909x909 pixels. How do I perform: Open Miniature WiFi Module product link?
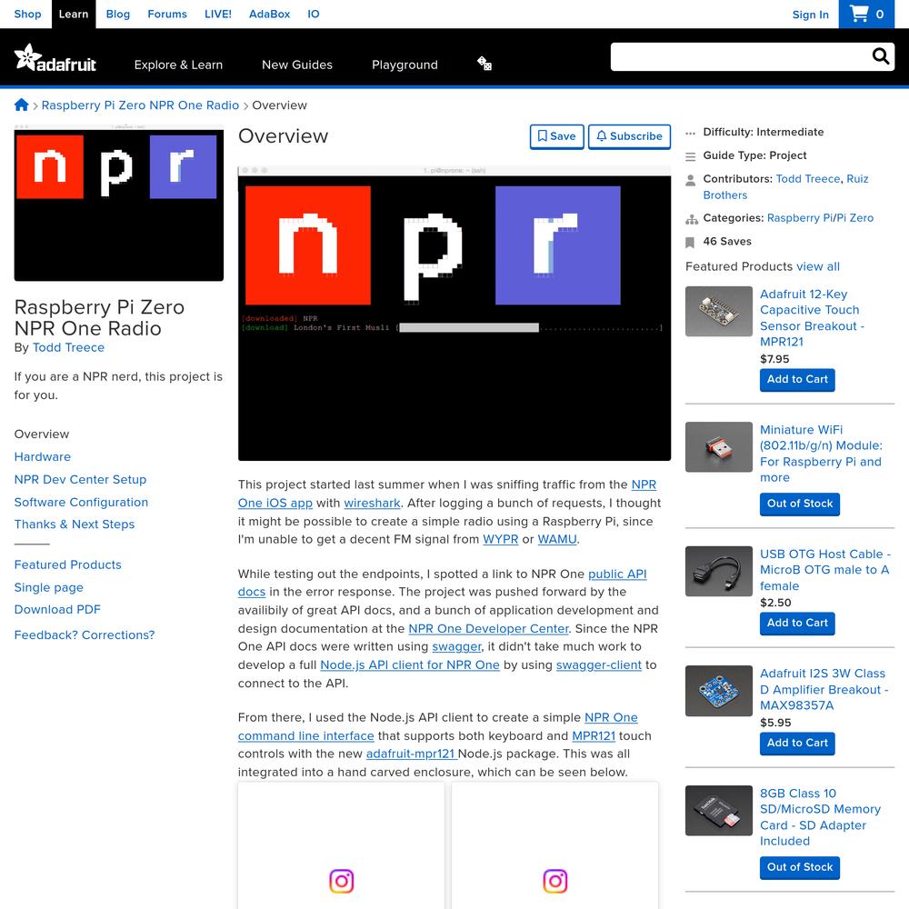[821, 454]
